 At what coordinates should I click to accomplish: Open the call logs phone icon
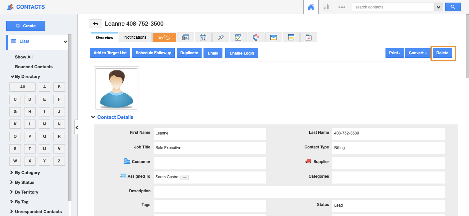click(x=256, y=37)
